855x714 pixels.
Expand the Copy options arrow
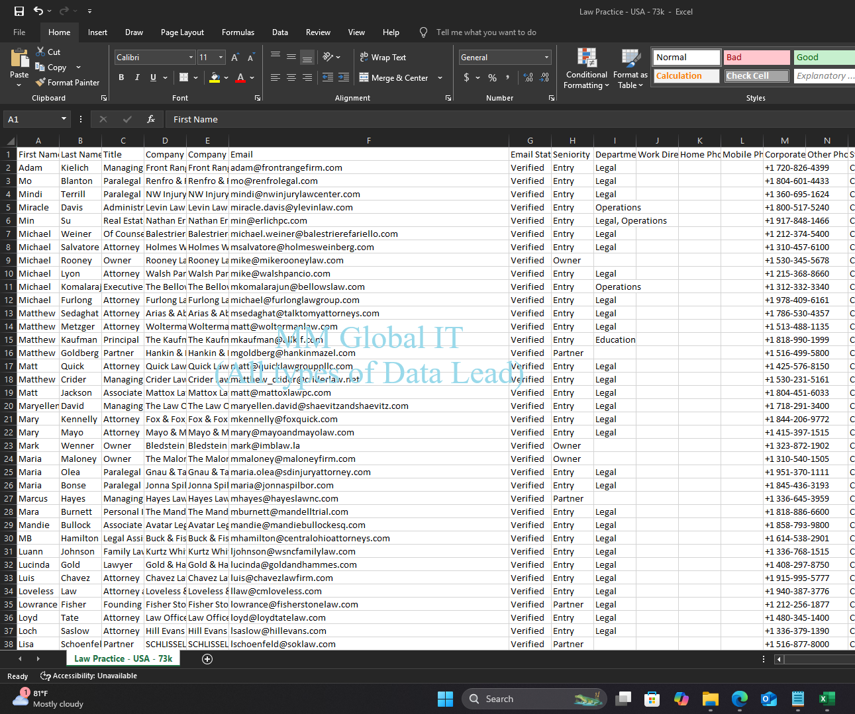click(x=78, y=67)
